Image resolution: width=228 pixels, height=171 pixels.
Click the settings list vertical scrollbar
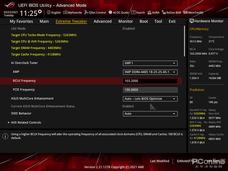tap(184, 41)
